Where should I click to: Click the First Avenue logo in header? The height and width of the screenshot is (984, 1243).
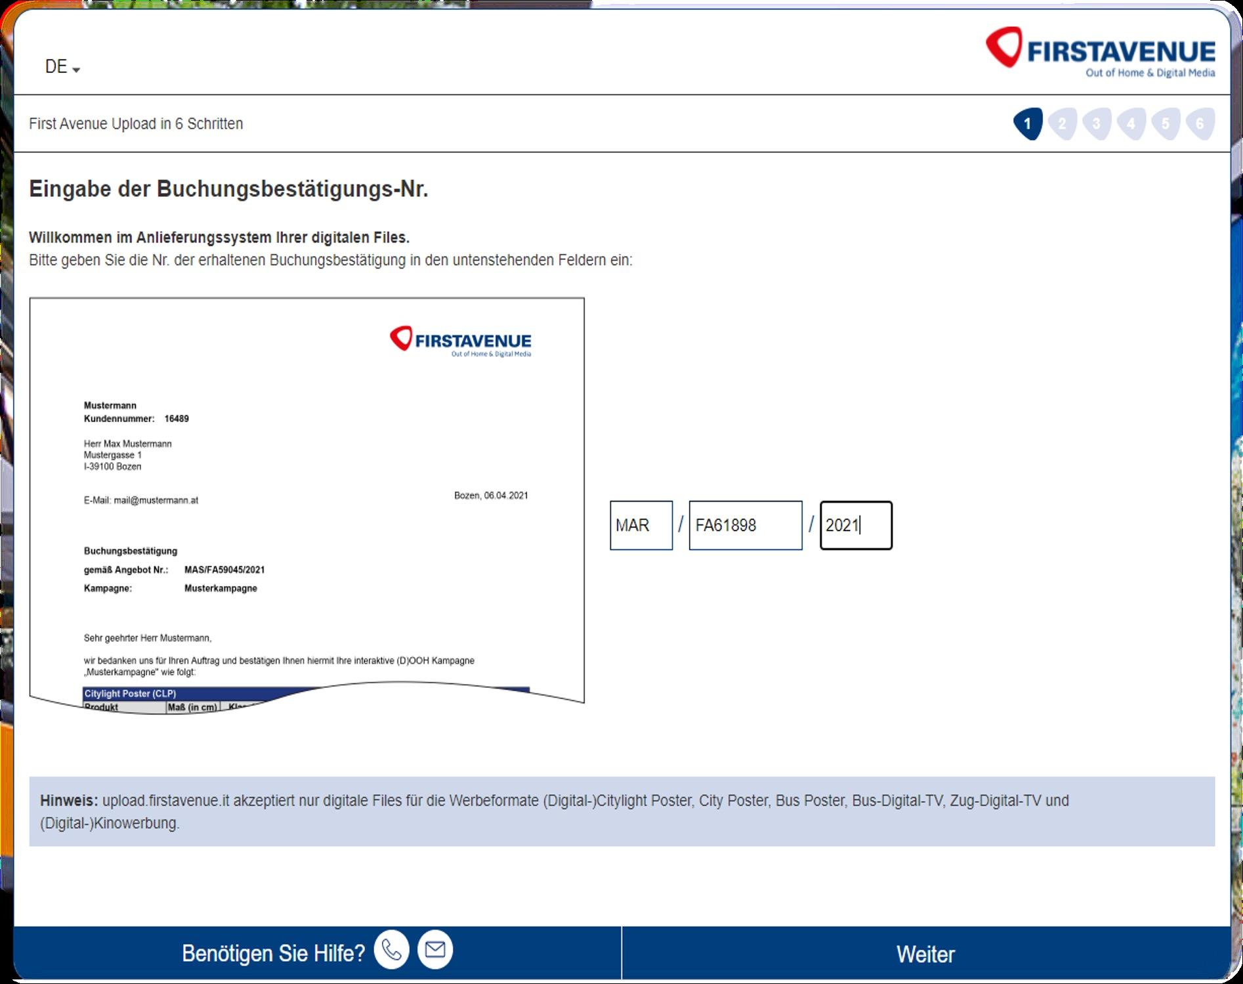click(1101, 52)
